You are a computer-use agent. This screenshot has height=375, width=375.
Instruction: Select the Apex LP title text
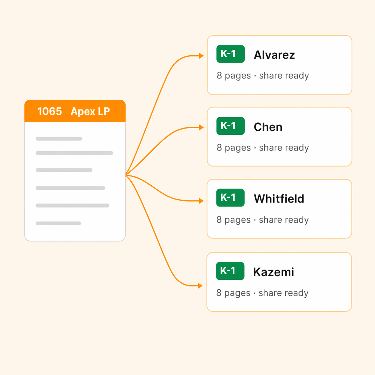(x=90, y=111)
